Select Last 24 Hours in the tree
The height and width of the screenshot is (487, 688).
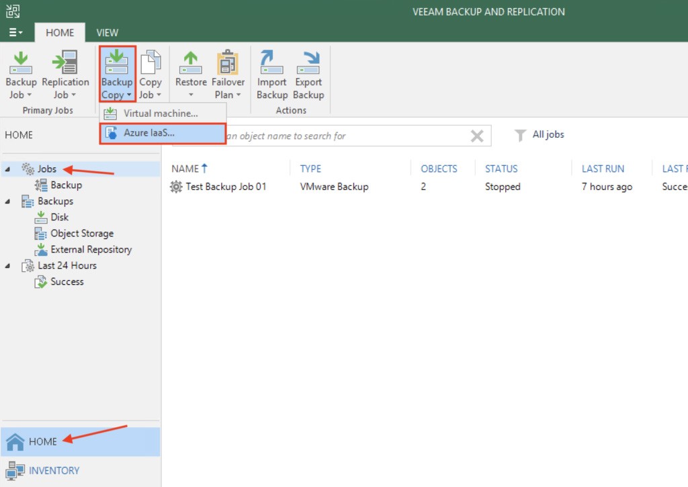coord(67,266)
